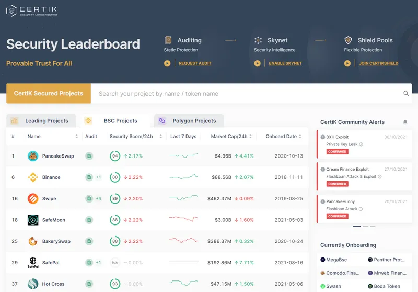This screenshot has height=292, width=418.
Task: Sort by Security Score/24h arrows
Action: pos(161,137)
